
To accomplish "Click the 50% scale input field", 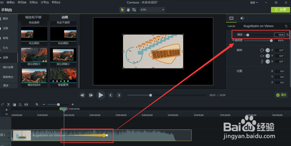I will coord(279,35).
